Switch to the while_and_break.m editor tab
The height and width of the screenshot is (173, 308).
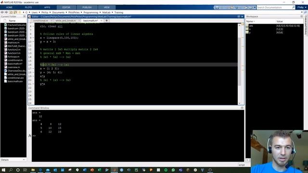(65, 21)
